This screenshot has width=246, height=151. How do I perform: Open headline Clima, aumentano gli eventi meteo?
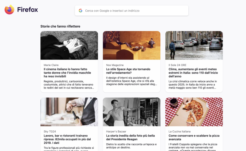tap(193, 73)
